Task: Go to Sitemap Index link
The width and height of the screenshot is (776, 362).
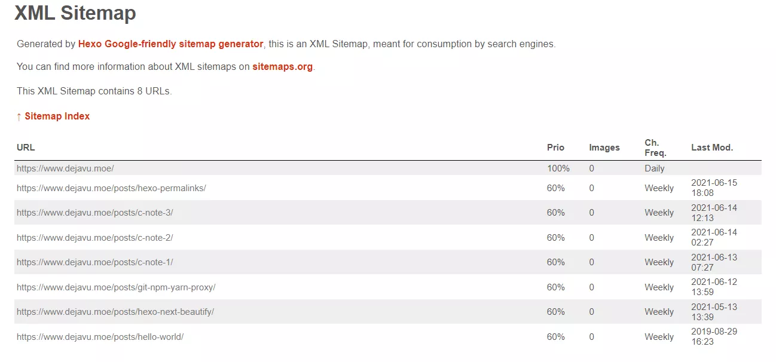Action: tap(57, 116)
